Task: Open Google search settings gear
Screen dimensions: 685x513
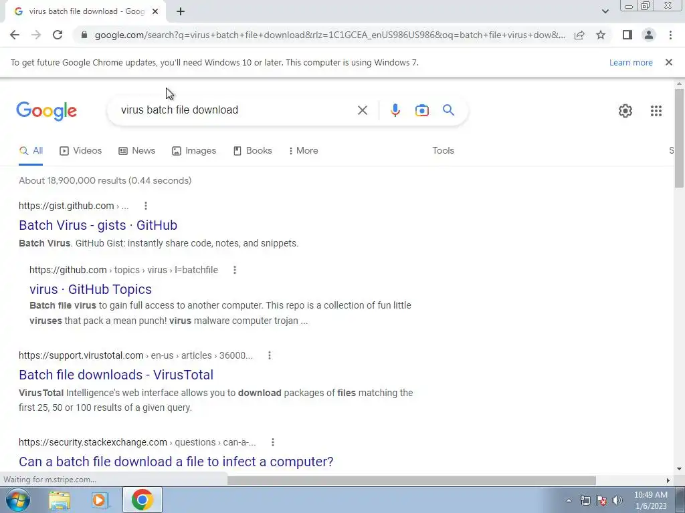Action: pyautogui.click(x=625, y=111)
